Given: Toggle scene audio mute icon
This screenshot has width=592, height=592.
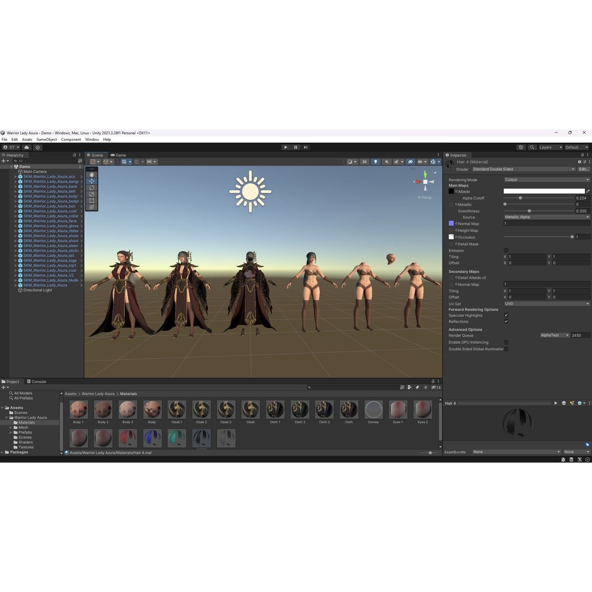Looking at the screenshot, I should (x=386, y=162).
